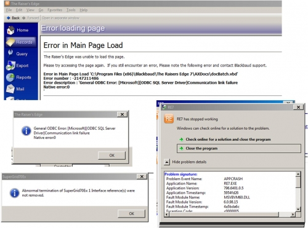Screen dimensions: 308x228
Task: Click the scroll right arrow in problem details
Action: click(x=293, y=214)
